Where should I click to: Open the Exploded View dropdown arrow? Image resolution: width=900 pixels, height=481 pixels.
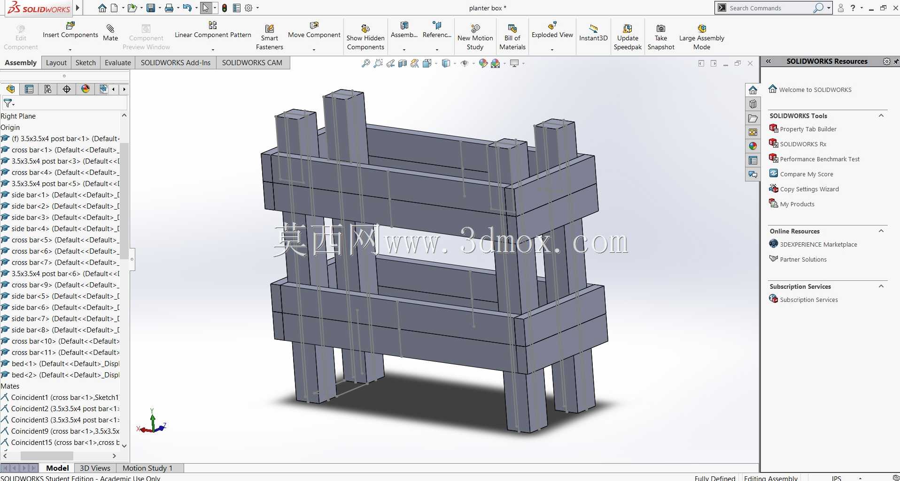[x=552, y=50]
